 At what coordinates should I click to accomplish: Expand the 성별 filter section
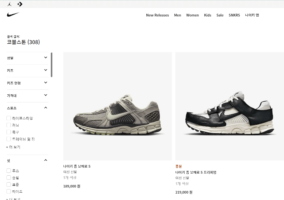28,58
